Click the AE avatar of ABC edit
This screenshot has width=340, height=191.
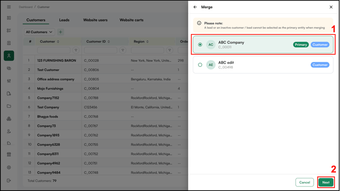211,65
